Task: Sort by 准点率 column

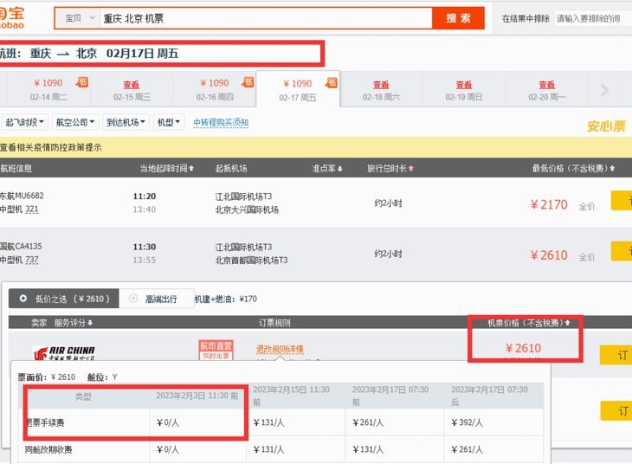Action: pos(327,168)
